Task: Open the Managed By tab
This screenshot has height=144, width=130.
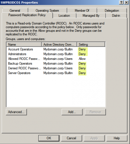Action: 91,16
